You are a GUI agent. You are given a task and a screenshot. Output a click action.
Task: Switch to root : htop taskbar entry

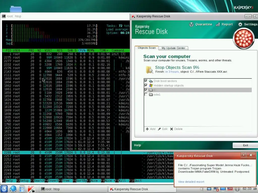[x=73, y=189]
